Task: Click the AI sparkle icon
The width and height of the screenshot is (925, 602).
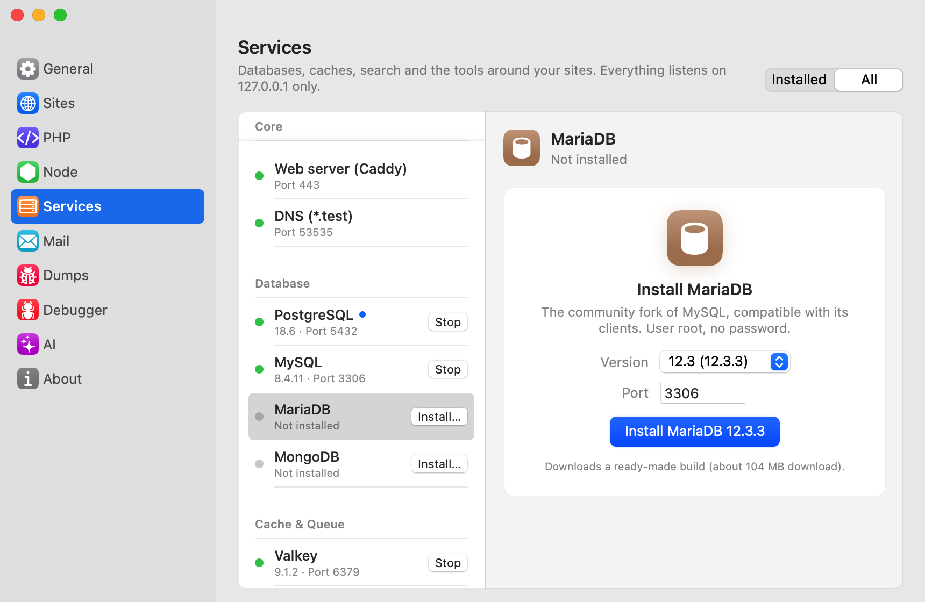Action: (28, 344)
